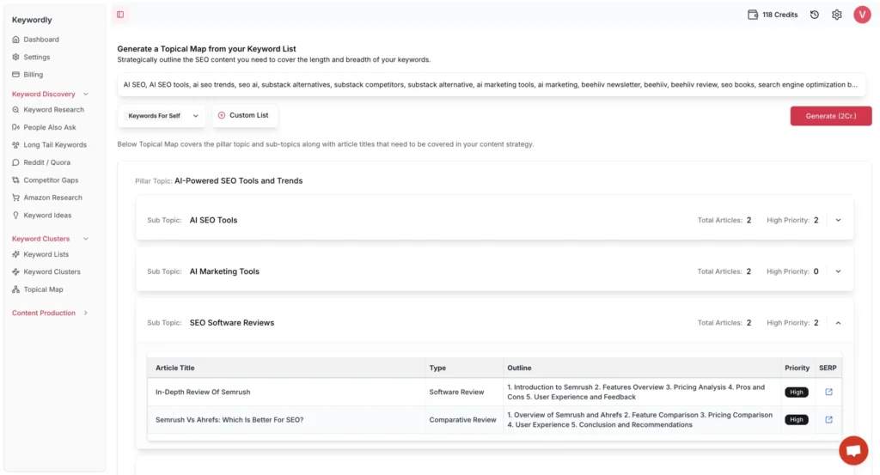Click the keyword list input field

(491, 85)
